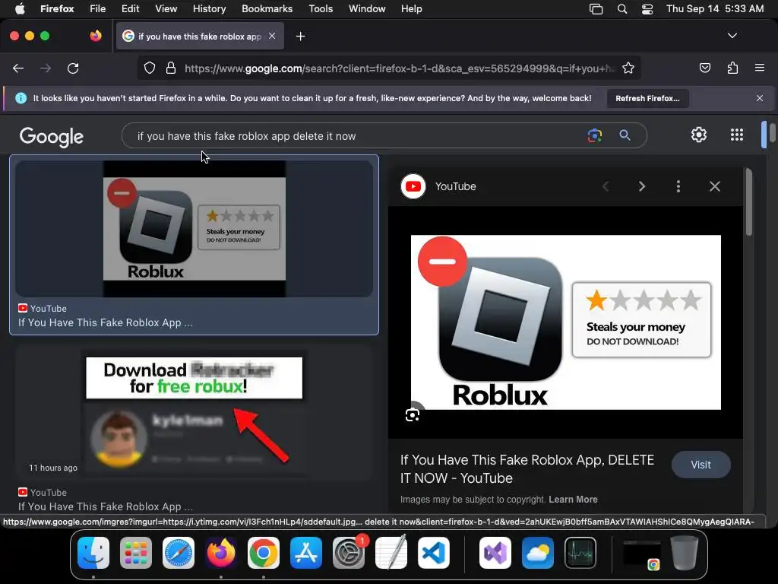Open the Tools menu
The image size is (778, 584).
[321, 8]
